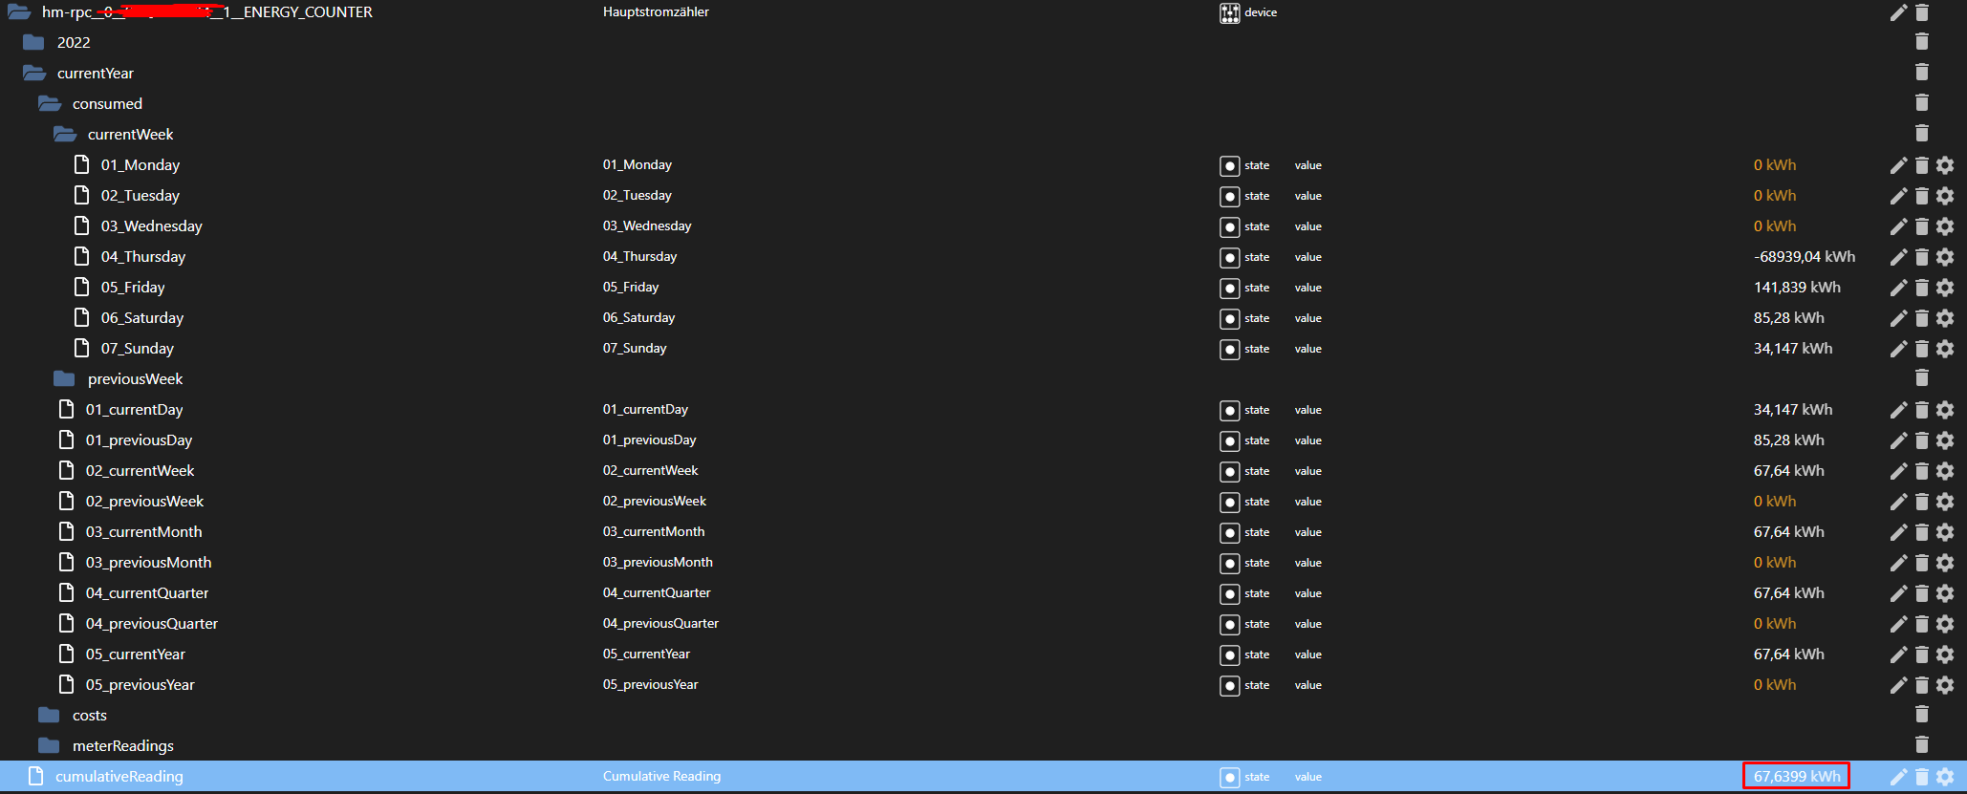Expand the meterReadings folder

[49, 745]
